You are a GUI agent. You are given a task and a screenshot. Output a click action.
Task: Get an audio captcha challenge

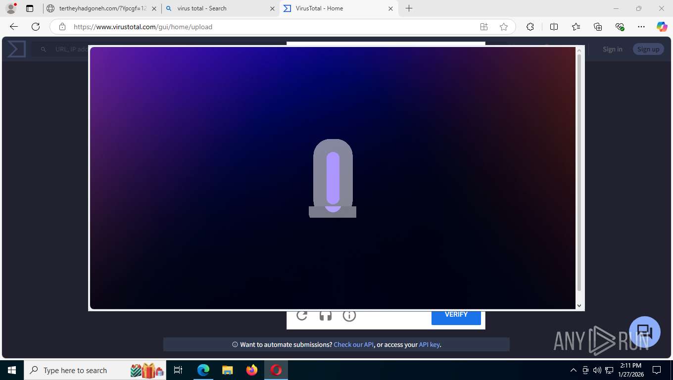click(326, 315)
